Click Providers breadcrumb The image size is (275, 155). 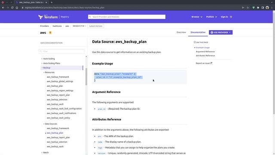coord(44,26)
